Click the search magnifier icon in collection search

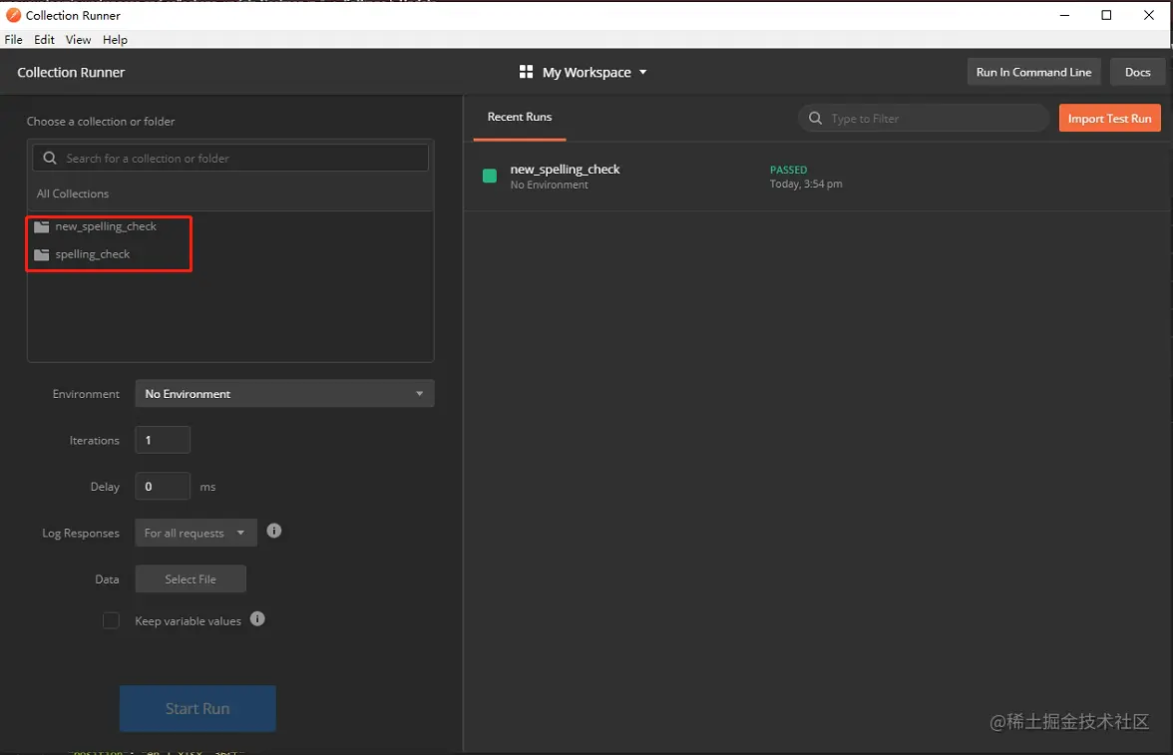click(50, 158)
